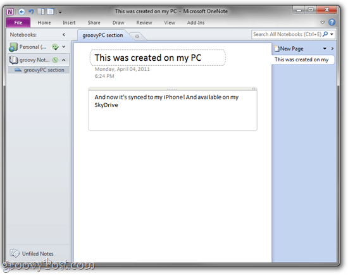
Task: Open the Draw ribbon tab
Action: click(x=118, y=23)
